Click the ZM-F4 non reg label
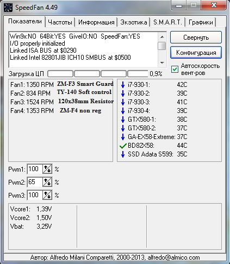Screen dimensions: 230x264 pyautogui.click(x=80, y=110)
